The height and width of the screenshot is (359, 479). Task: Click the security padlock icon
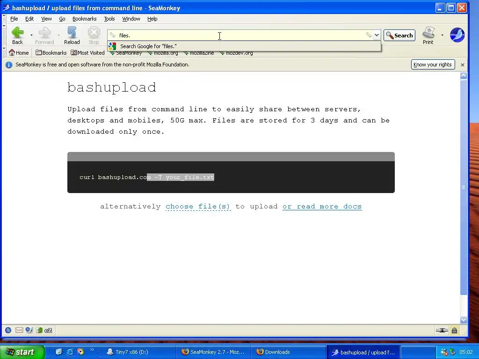[455, 330]
